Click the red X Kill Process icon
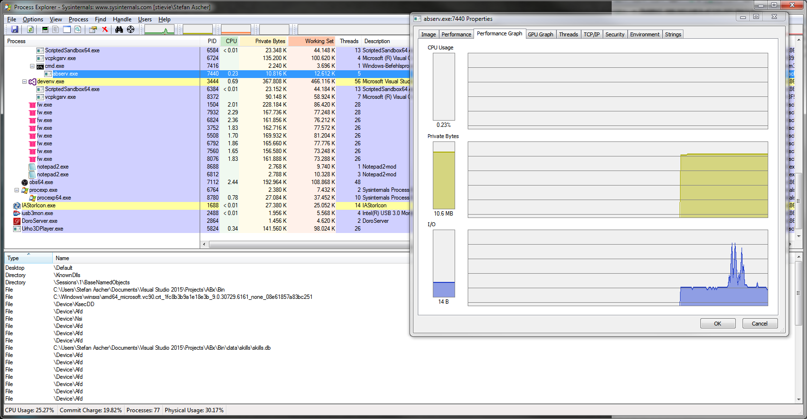Image resolution: width=807 pixels, height=419 pixels. point(105,30)
